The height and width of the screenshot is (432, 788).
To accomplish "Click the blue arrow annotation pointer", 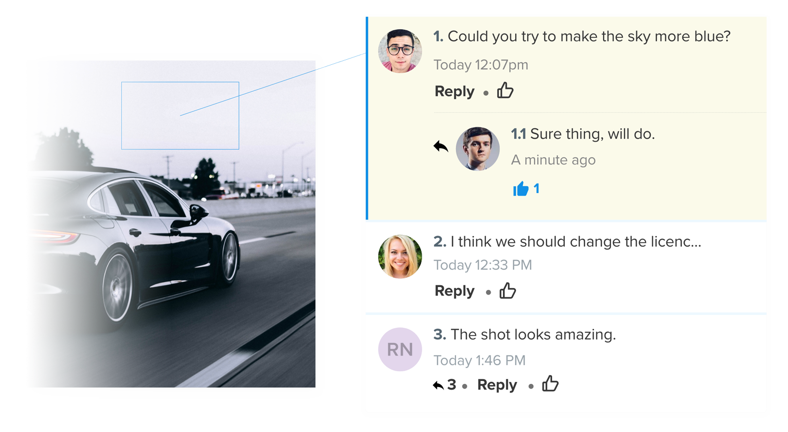I will [343, 56].
